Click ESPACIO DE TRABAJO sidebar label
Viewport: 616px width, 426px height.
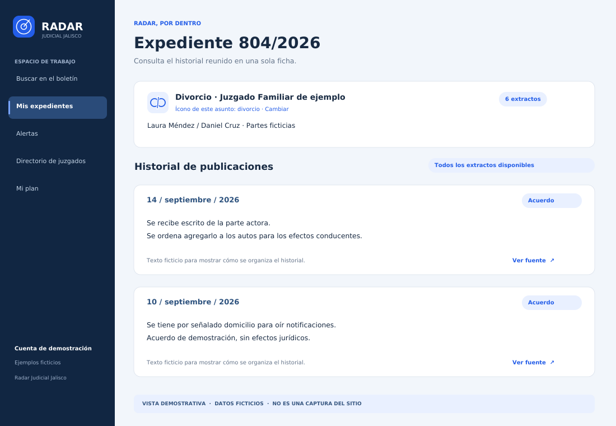coord(45,62)
